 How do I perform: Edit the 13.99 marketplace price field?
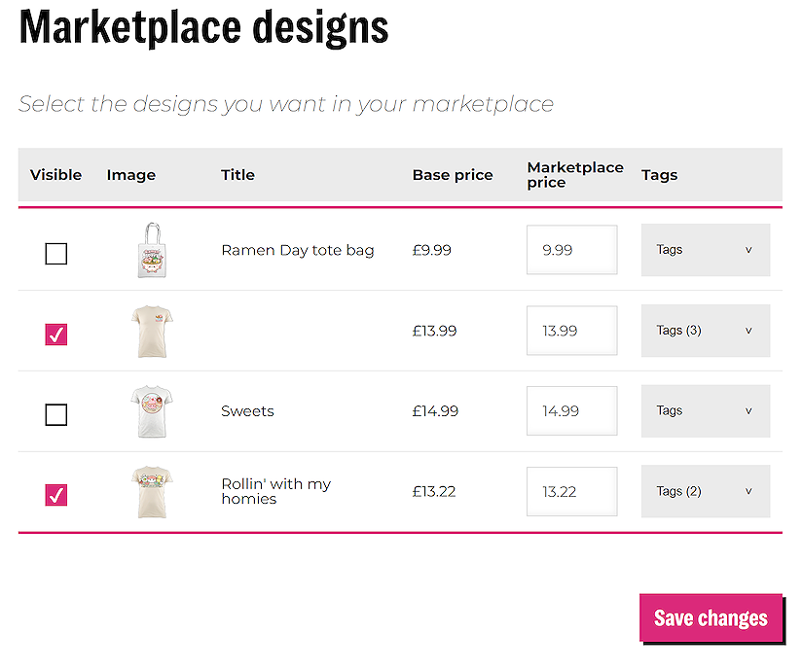pyautogui.click(x=571, y=331)
